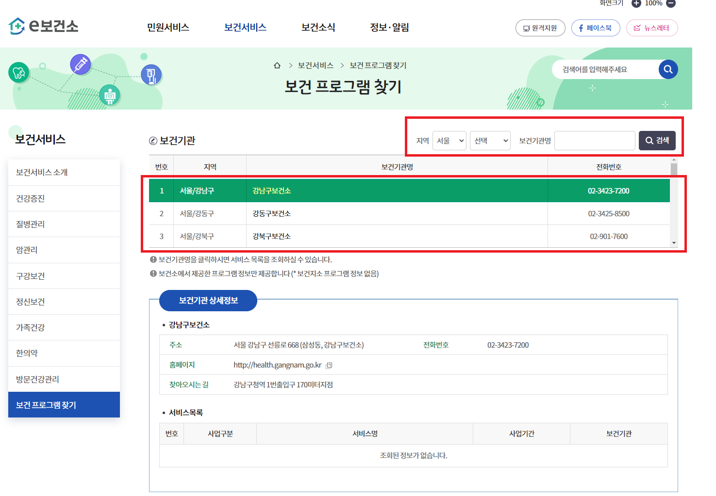Click the home icon in the breadcrumb
This screenshot has height=496, width=716.
(277, 65)
